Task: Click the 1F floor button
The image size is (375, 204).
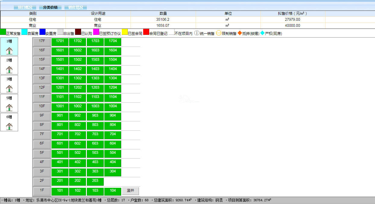Action: click(42, 191)
